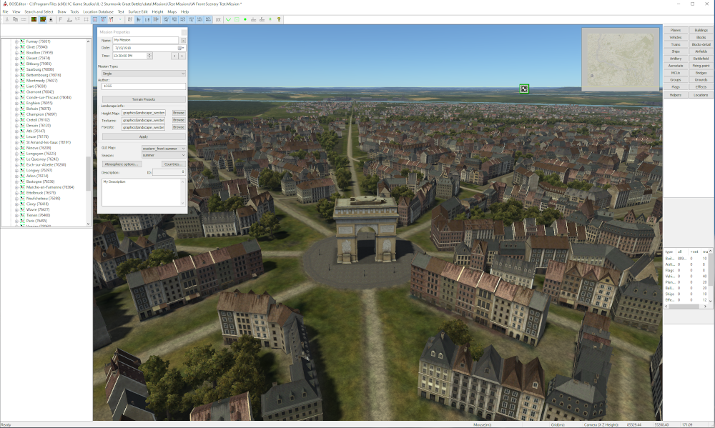
Task: Click the Copy icon in the toolbar
Action: point(16,19)
